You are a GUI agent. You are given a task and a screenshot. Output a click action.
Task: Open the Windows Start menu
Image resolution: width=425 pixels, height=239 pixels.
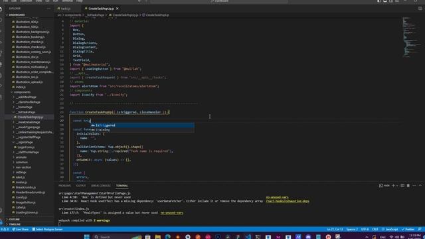tap(87, 237)
